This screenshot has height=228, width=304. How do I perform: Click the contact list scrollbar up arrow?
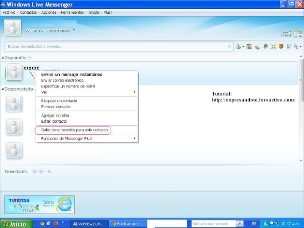point(301,56)
